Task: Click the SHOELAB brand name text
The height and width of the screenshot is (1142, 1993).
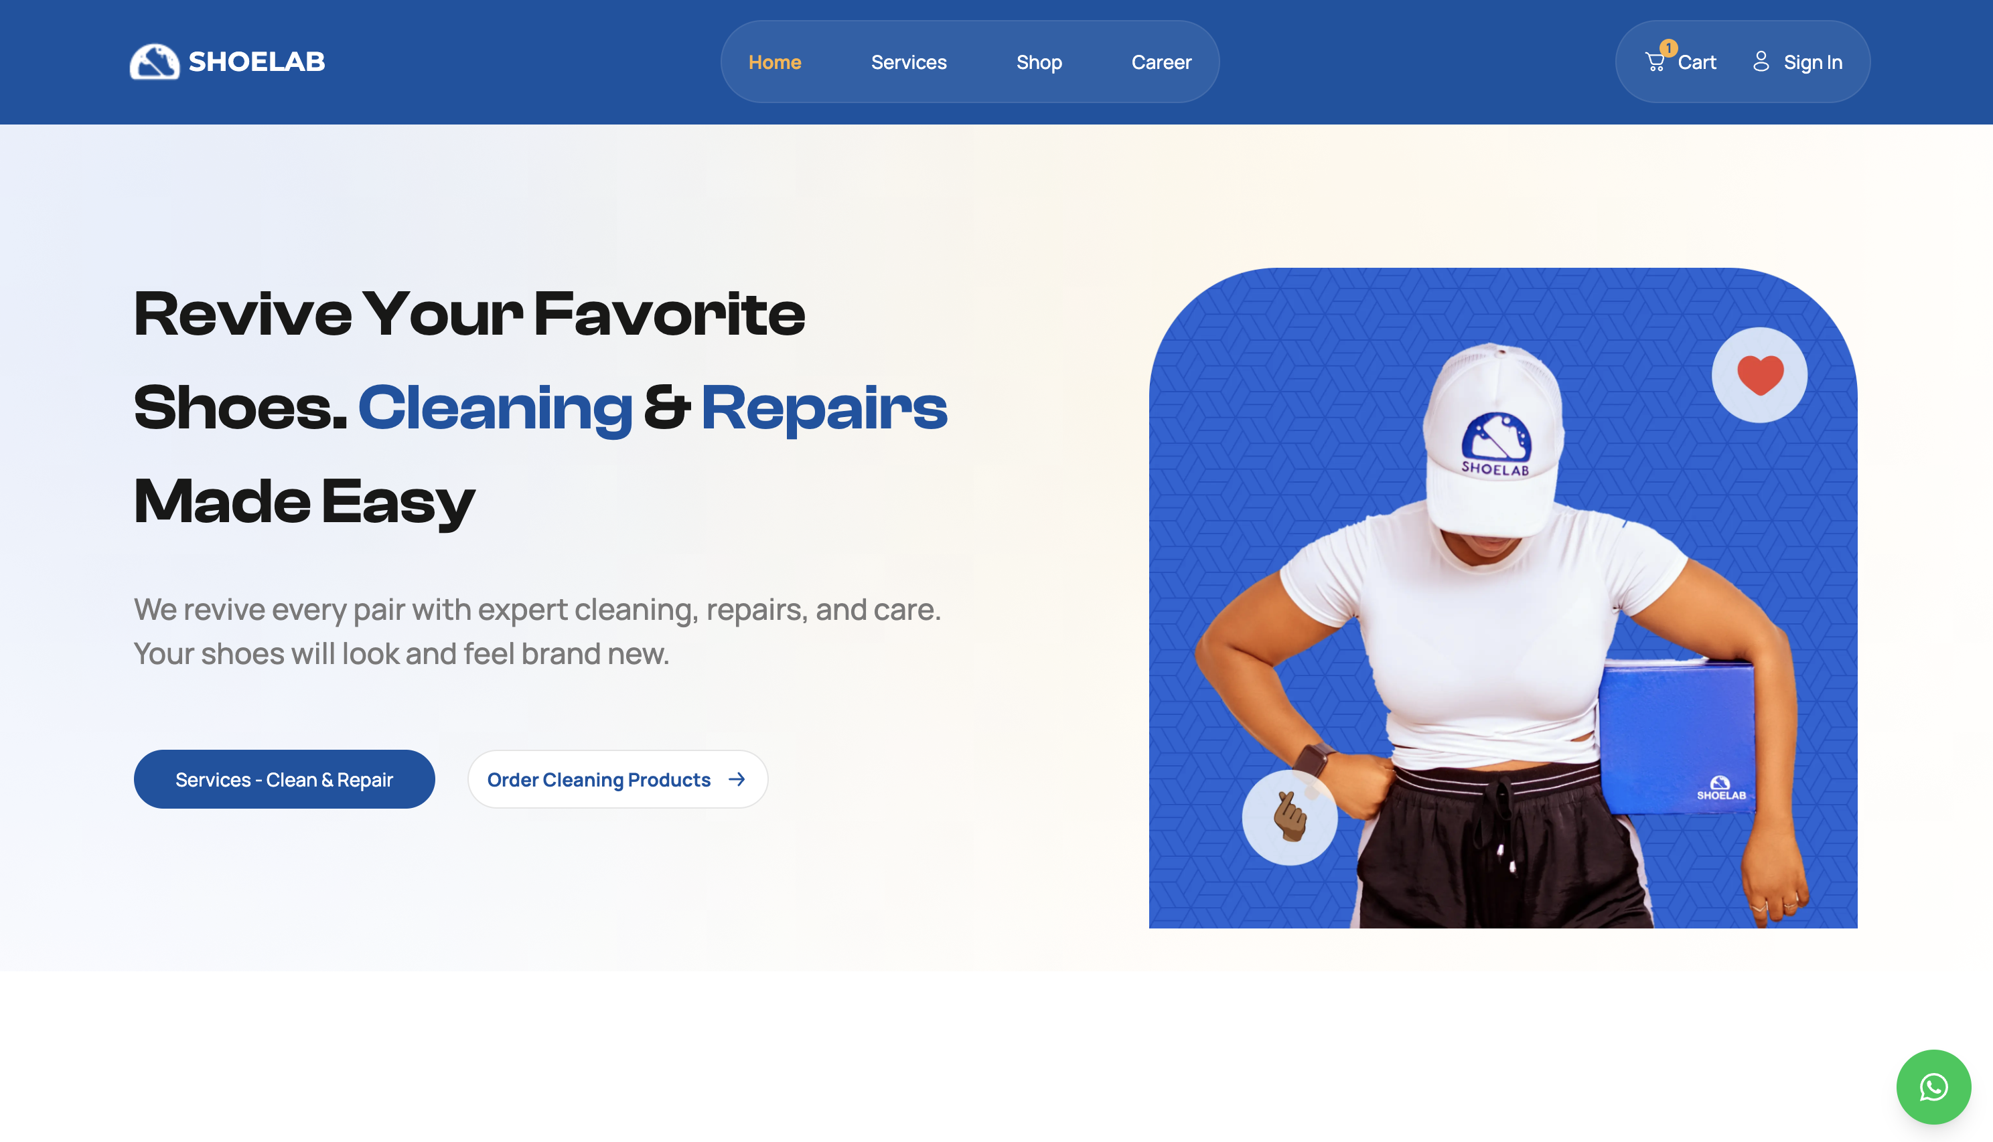Action: tap(256, 62)
